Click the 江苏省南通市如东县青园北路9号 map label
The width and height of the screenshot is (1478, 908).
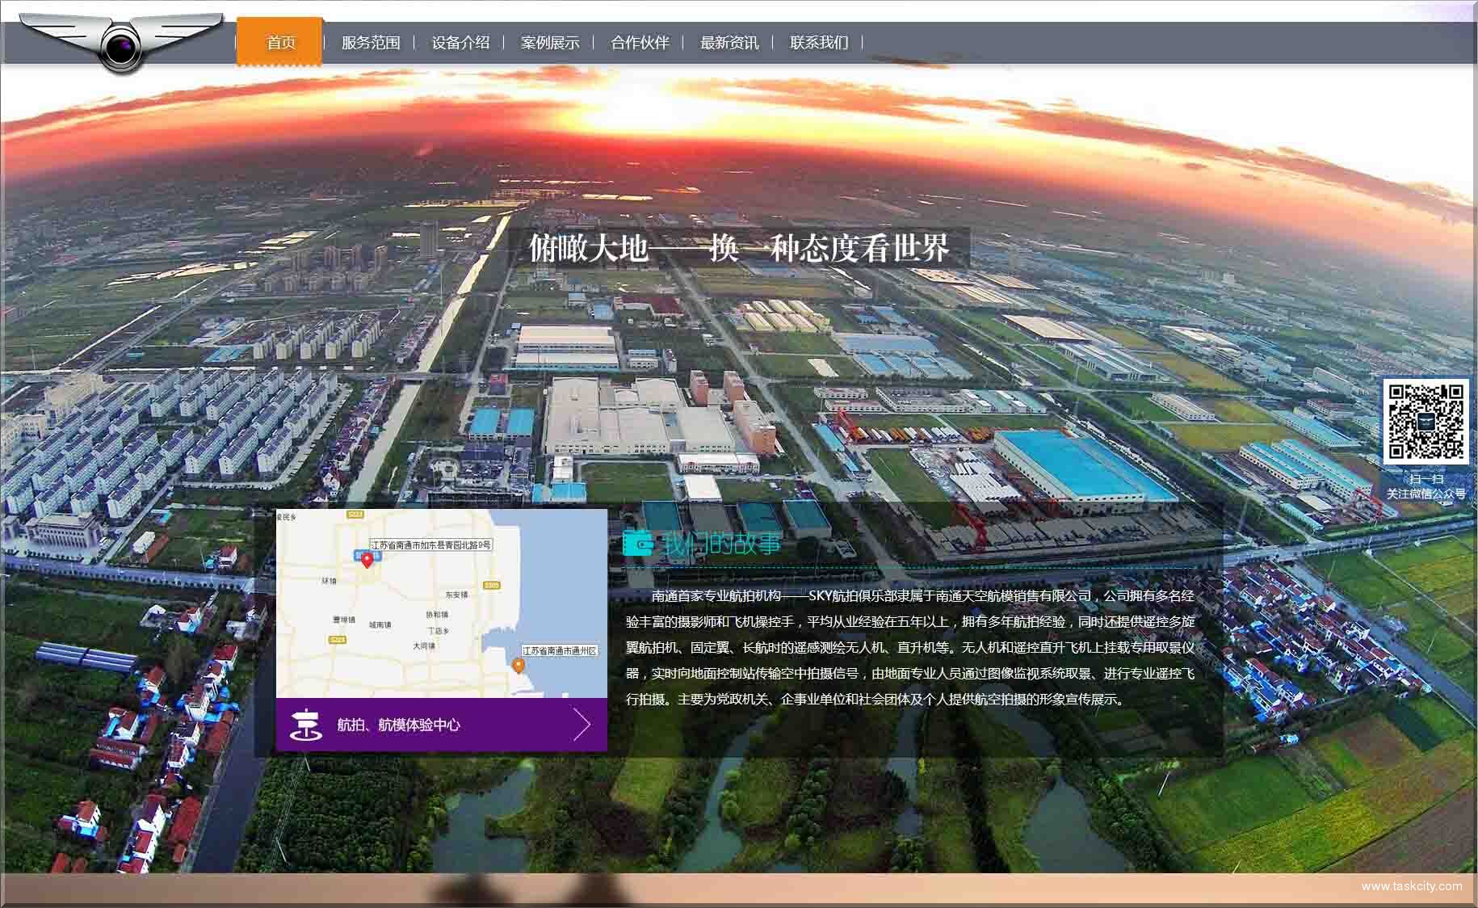(430, 545)
